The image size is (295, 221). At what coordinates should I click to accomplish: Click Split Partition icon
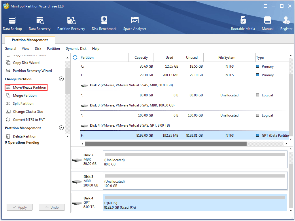8,104
